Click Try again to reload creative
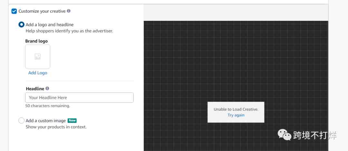The height and width of the screenshot is (151, 348). (236, 115)
